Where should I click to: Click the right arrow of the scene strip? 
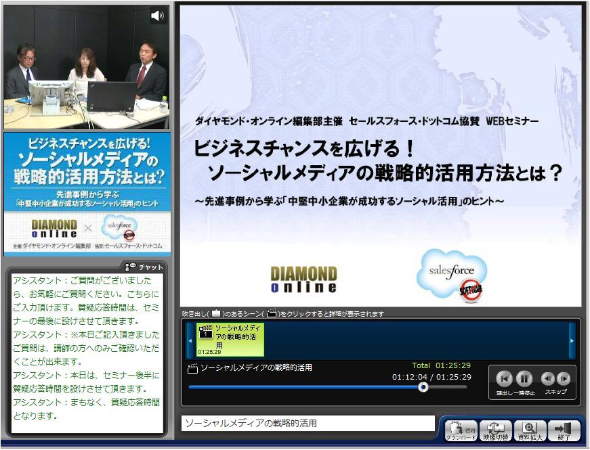tap(572, 340)
